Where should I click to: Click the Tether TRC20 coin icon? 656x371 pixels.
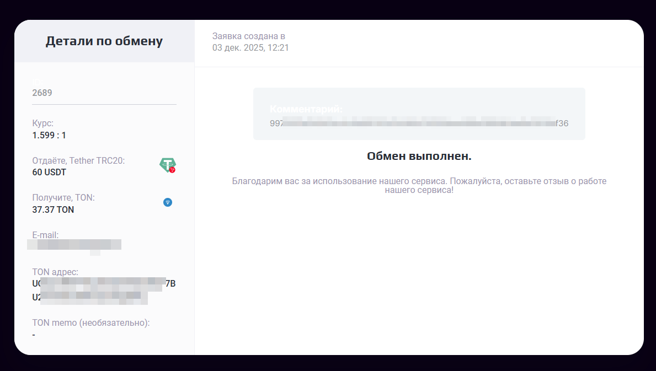click(168, 165)
